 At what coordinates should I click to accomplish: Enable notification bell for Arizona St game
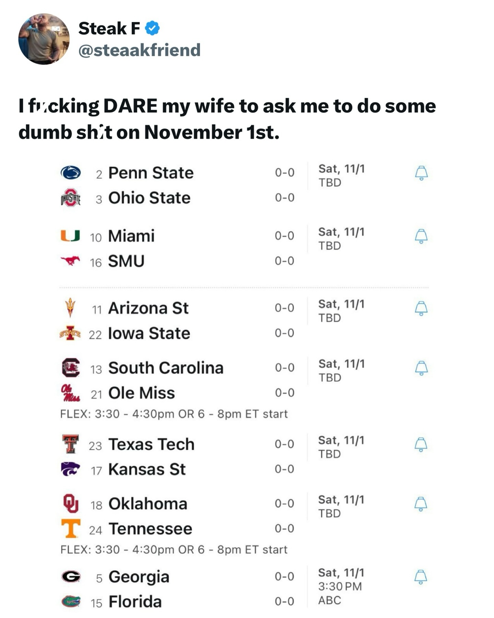pyautogui.click(x=421, y=308)
